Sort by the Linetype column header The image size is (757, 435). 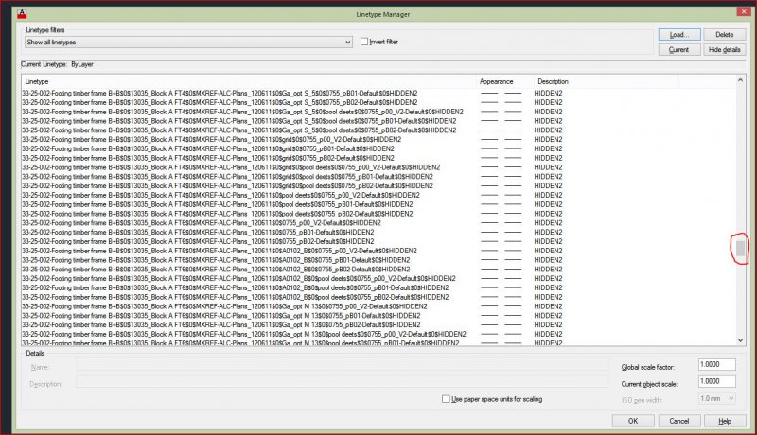[249, 81]
